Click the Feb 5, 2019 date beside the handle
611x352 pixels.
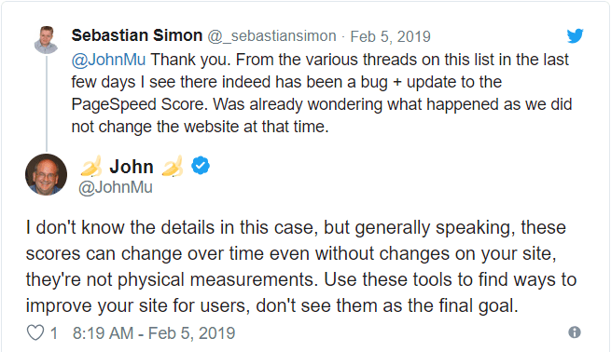390,36
